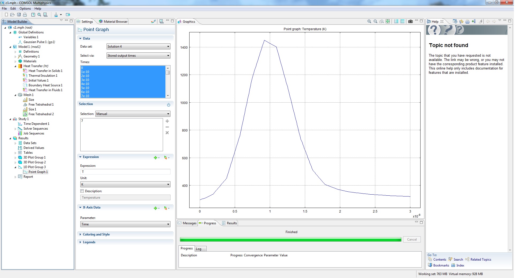Take a snapshot with the camera icon
The width and height of the screenshot is (515, 278).
click(x=410, y=21)
